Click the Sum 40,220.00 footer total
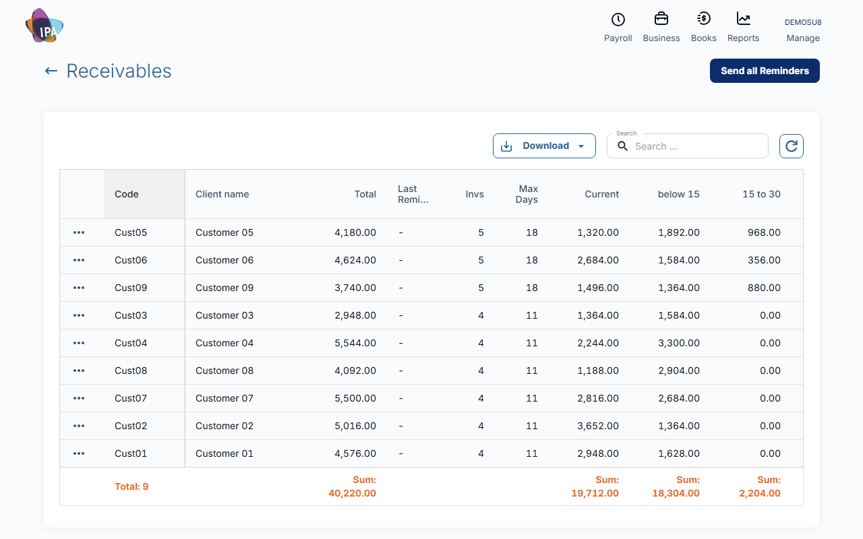This screenshot has width=863, height=539. tap(352, 486)
